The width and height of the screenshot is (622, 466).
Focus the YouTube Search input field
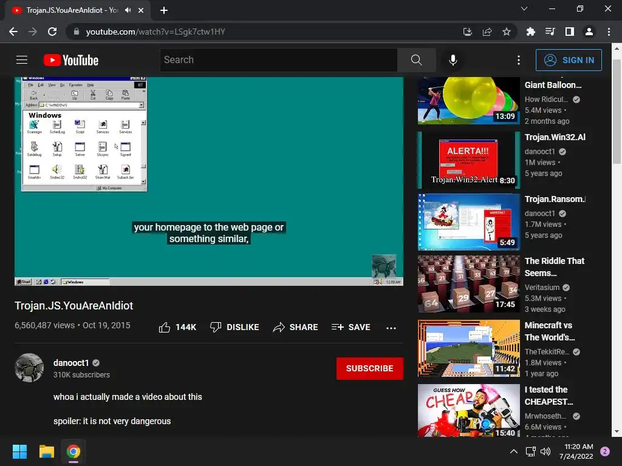tap(278, 60)
